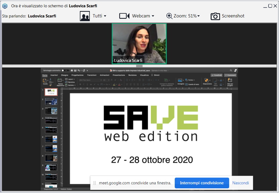Toggle the Salvataggio automatico switch
This screenshot has height=193, width=279.
tap(64, 70)
